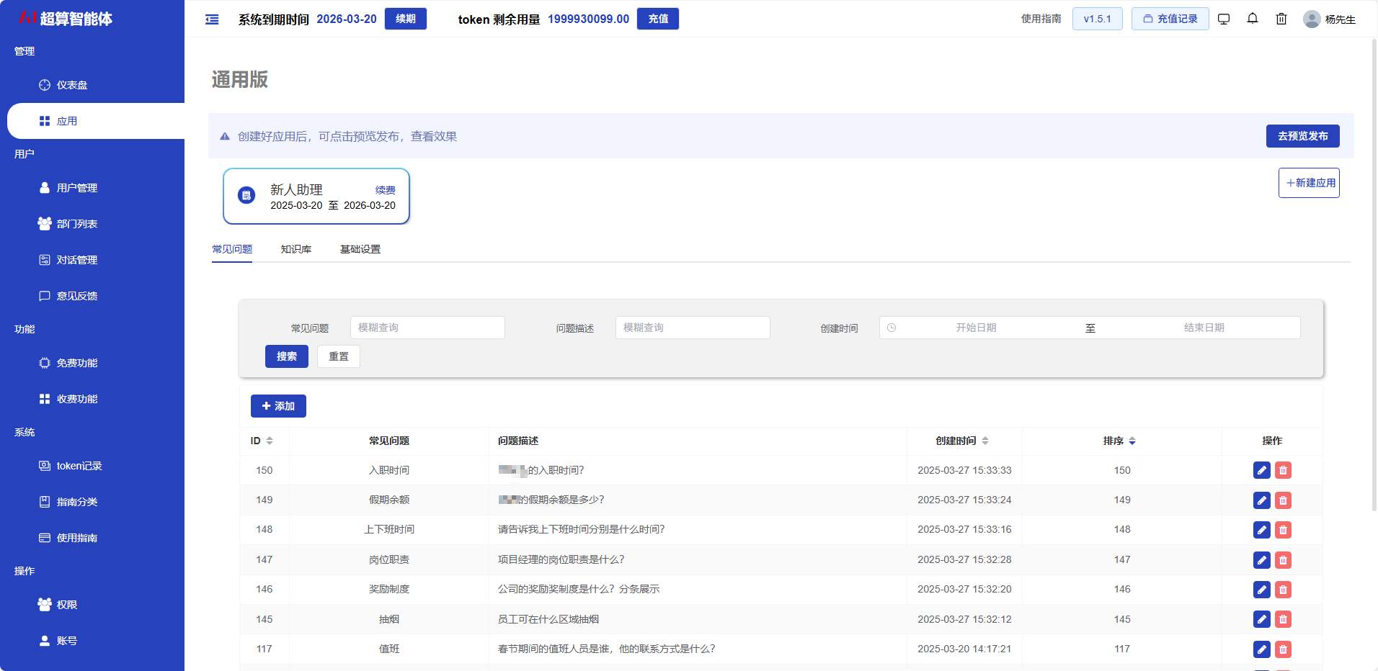Viewport: 1378px width, 671px height.
Task: Click the 去预览发布 button
Action: click(1302, 136)
